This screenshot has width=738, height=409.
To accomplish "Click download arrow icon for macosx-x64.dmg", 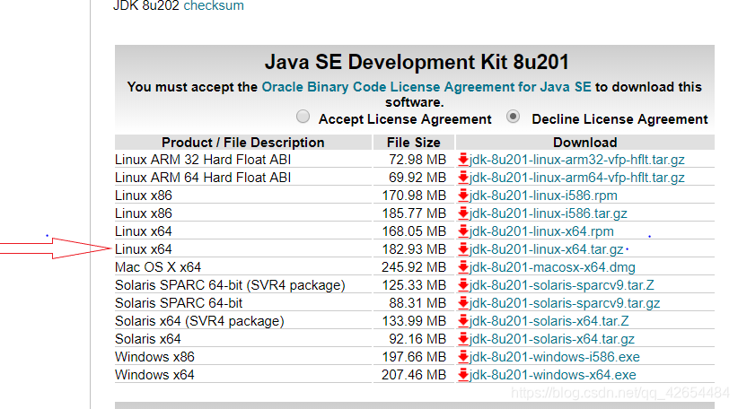I will 463,267.
